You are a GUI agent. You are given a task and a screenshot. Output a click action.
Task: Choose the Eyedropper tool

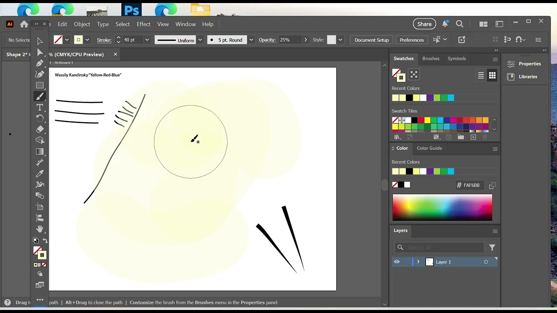(x=40, y=174)
